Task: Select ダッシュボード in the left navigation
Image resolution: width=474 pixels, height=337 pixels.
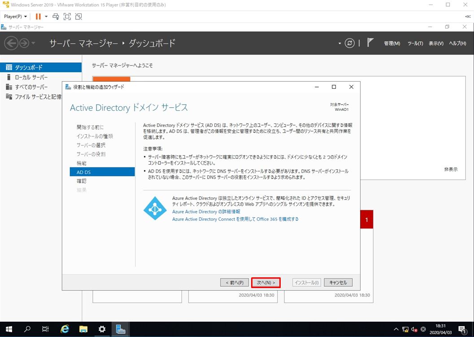Action: click(x=41, y=67)
